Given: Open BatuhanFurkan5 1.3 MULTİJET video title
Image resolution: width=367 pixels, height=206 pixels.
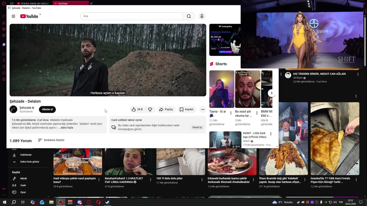Looking at the screenshot, I should tap(124, 180).
